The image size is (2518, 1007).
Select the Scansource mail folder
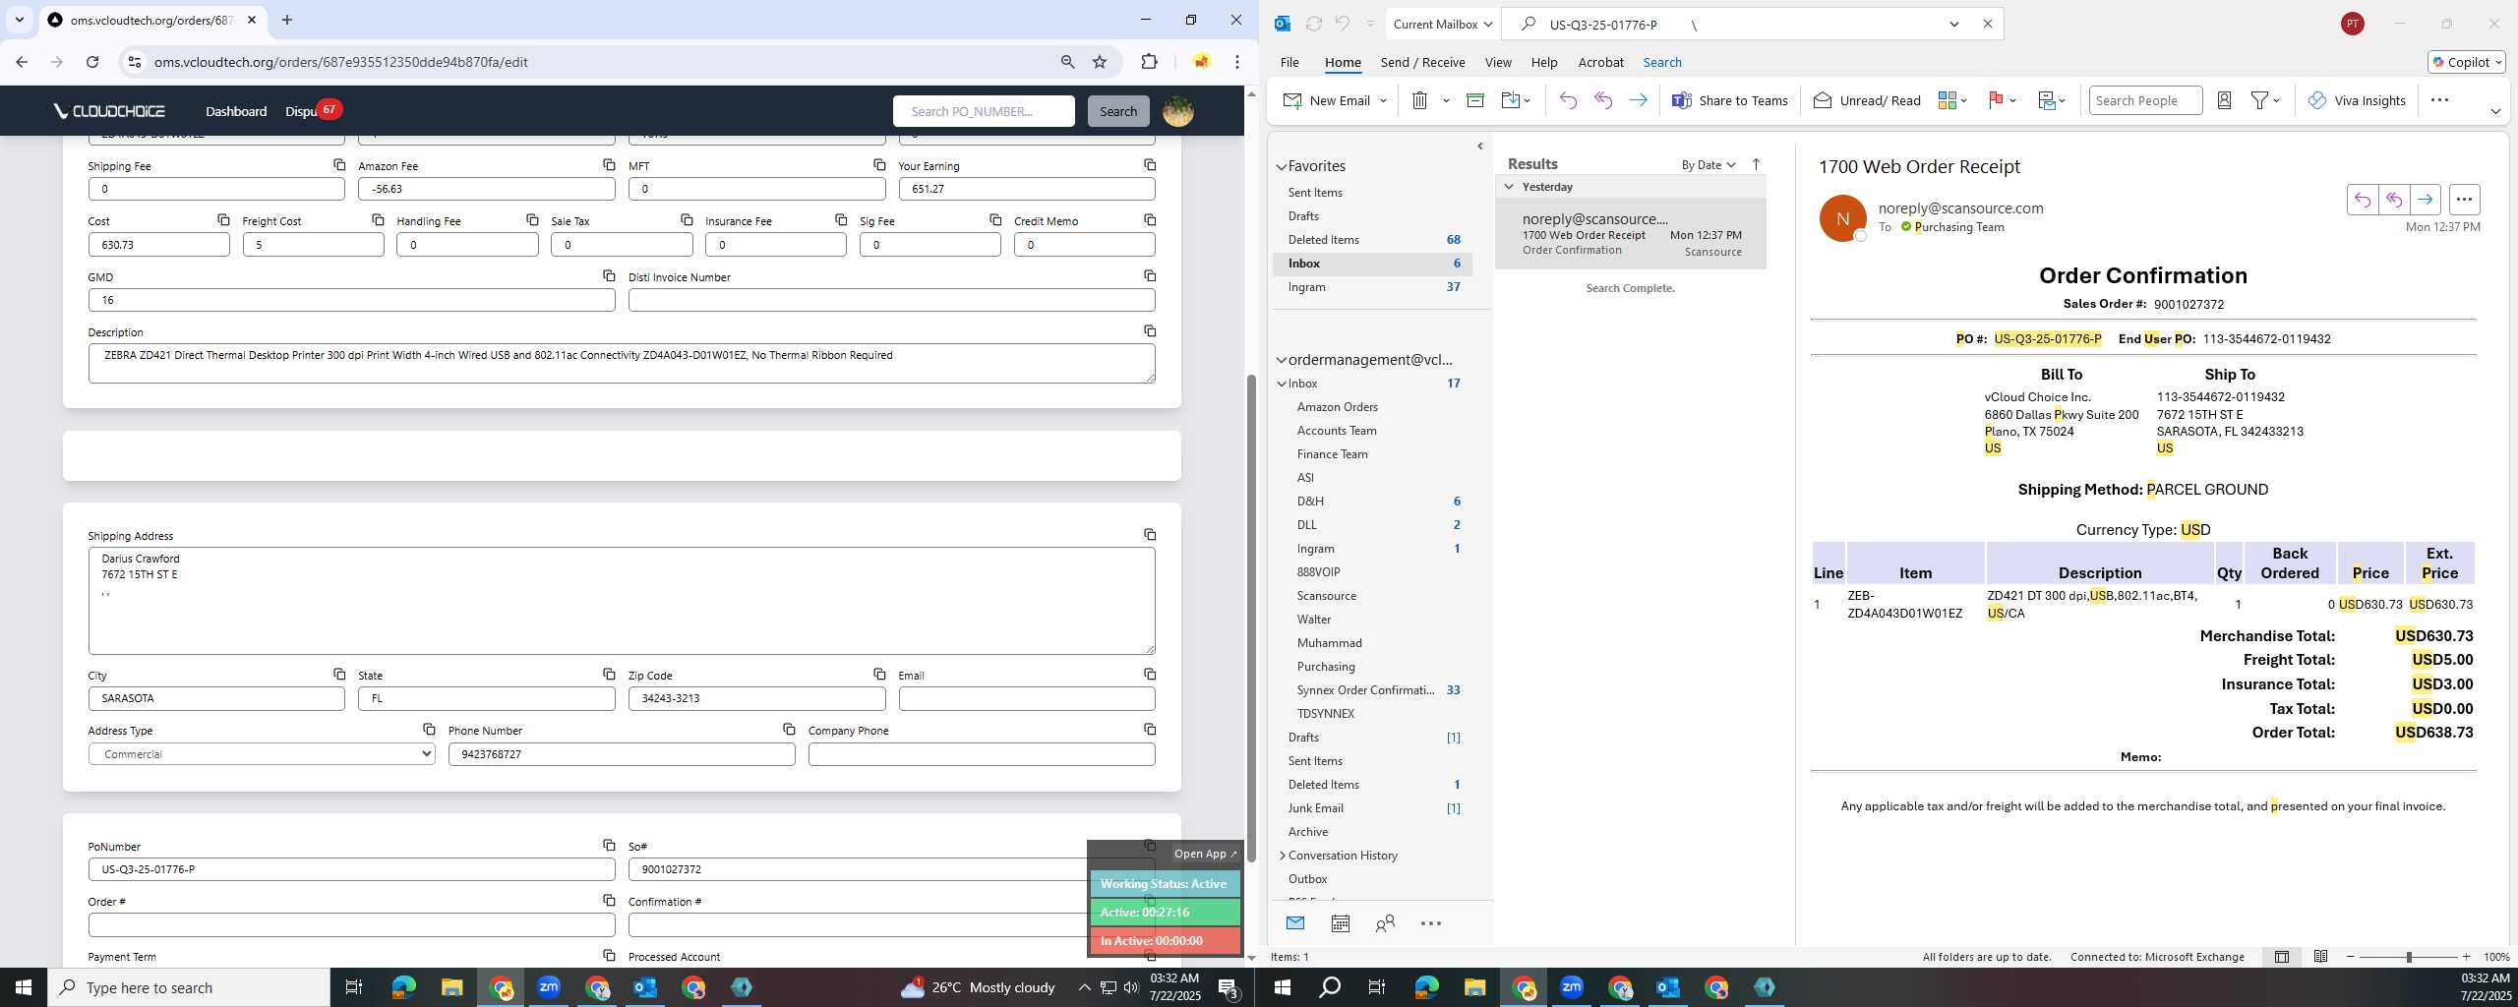[x=1326, y=596]
